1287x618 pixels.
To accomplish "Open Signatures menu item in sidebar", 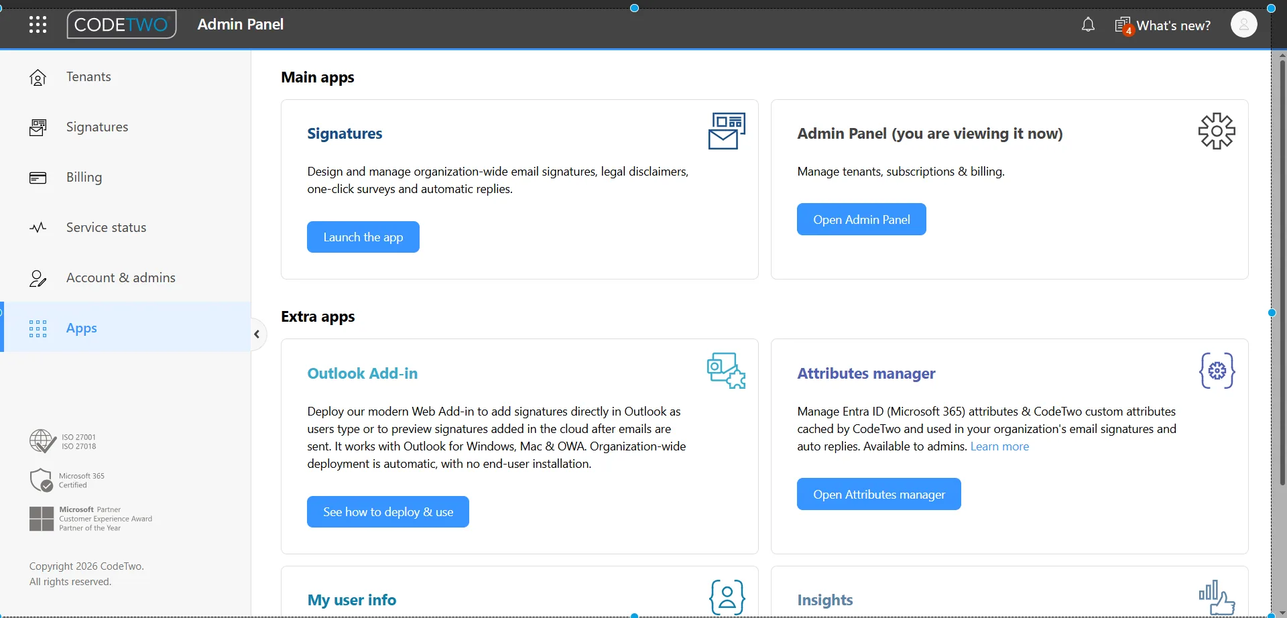I will click(126, 127).
